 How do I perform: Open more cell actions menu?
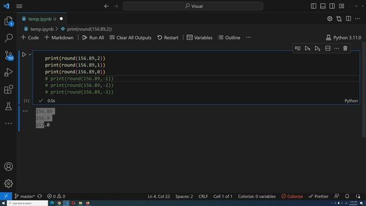click(336, 48)
